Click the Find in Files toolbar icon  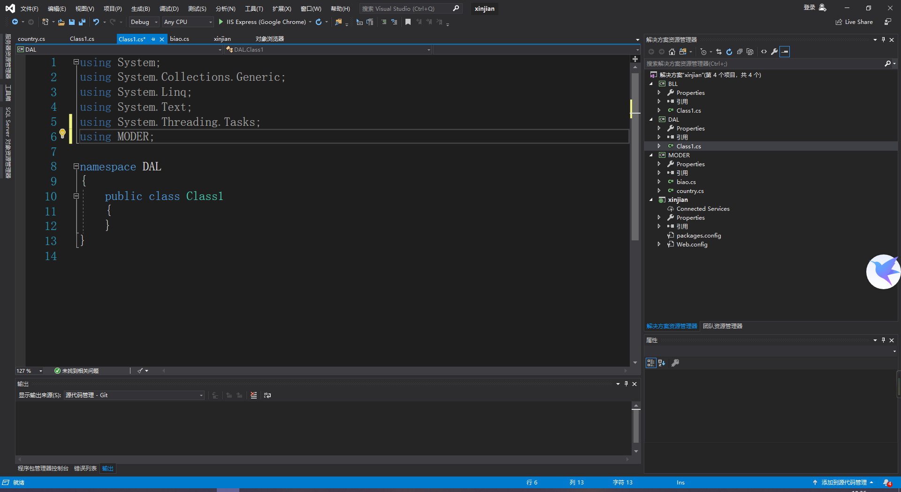[x=338, y=22]
